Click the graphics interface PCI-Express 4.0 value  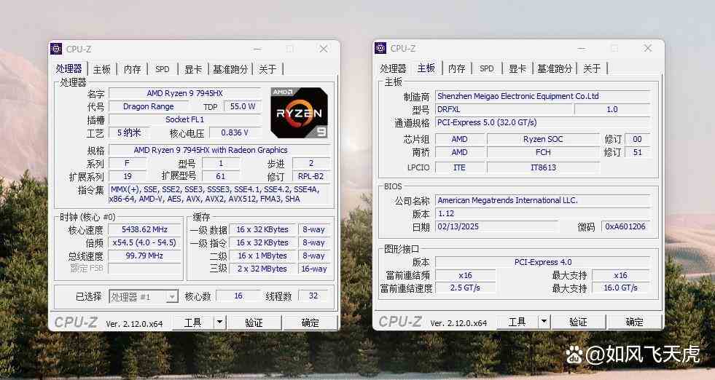click(x=543, y=263)
